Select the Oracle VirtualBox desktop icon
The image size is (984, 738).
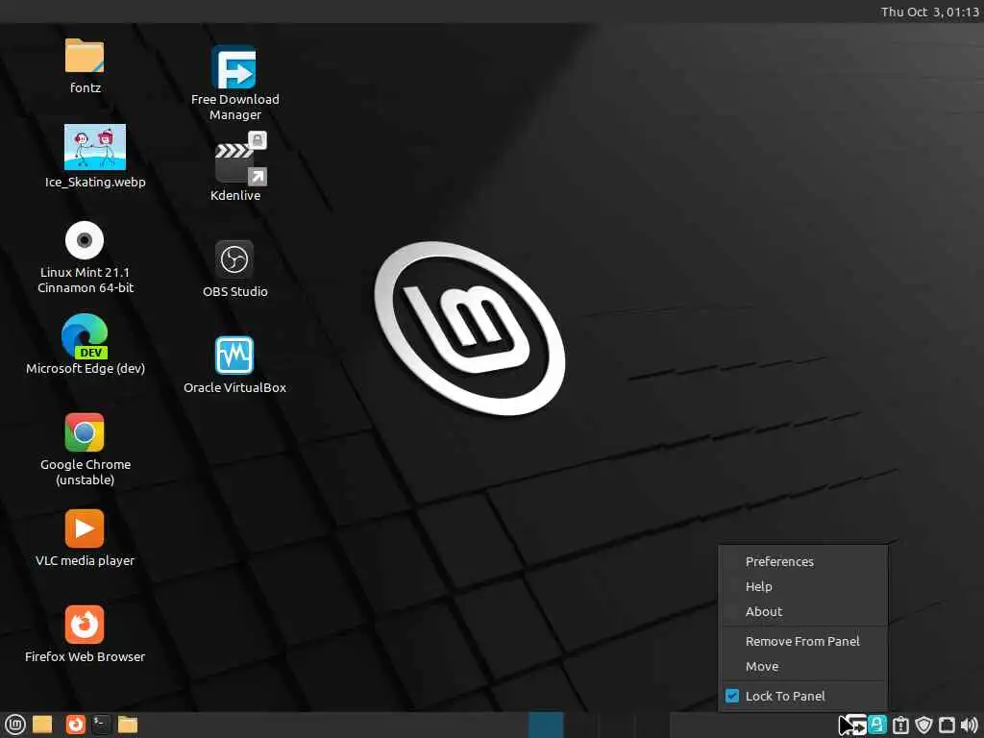click(234, 356)
